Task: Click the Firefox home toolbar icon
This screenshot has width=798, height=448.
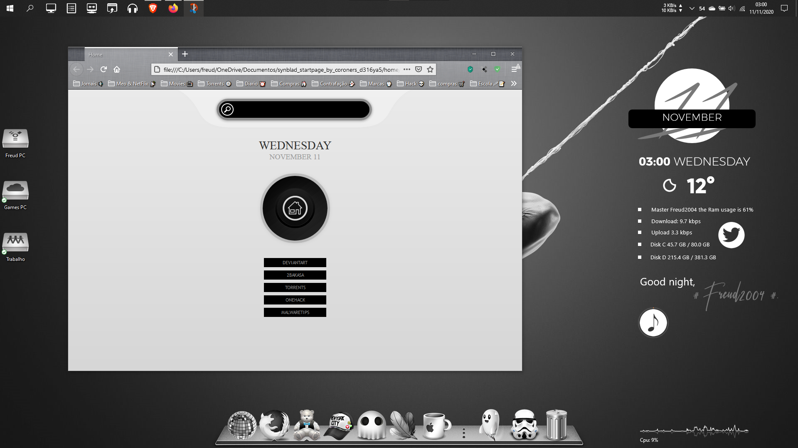Action: 117,69
